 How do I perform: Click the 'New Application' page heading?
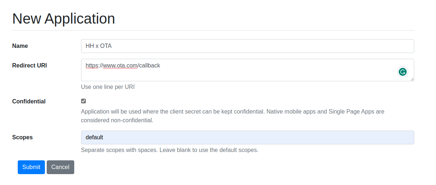tap(63, 18)
